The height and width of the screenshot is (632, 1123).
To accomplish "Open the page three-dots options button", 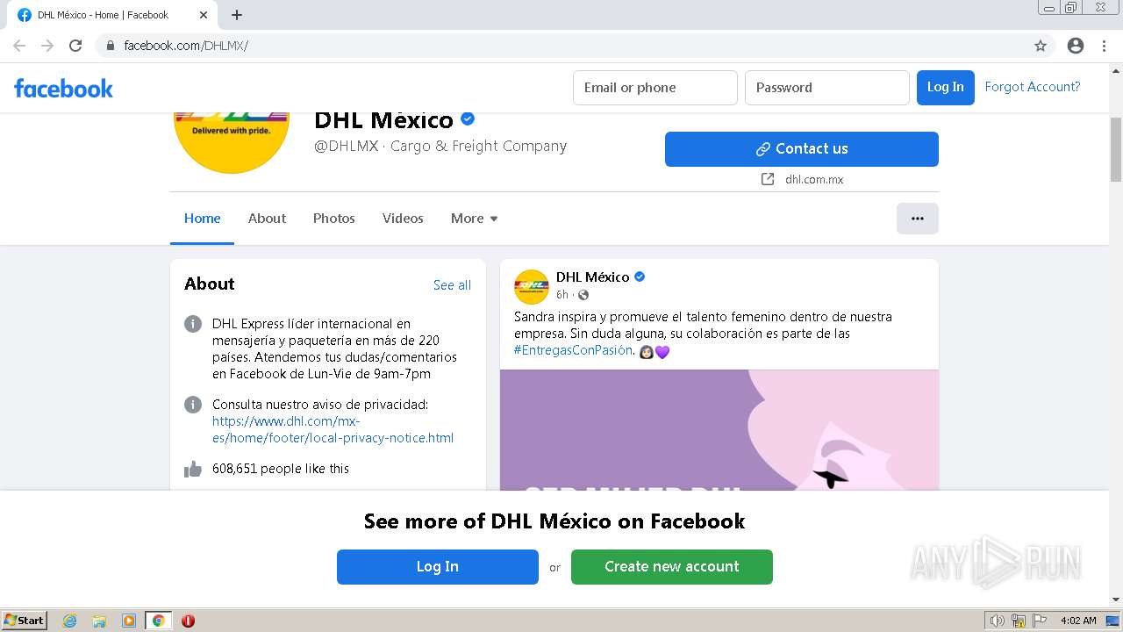I will (918, 219).
